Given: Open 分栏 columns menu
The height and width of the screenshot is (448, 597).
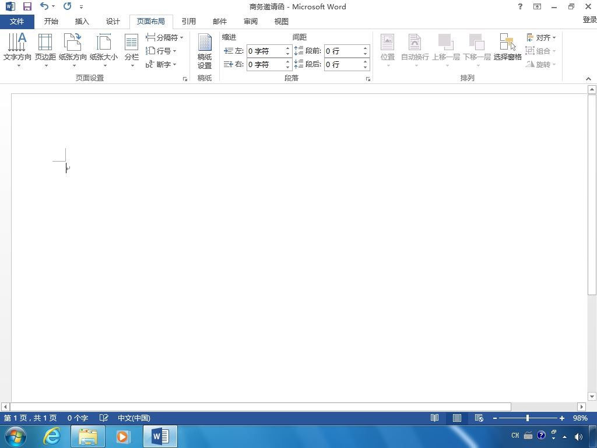Looking at the screenshot, I should 131,50.
